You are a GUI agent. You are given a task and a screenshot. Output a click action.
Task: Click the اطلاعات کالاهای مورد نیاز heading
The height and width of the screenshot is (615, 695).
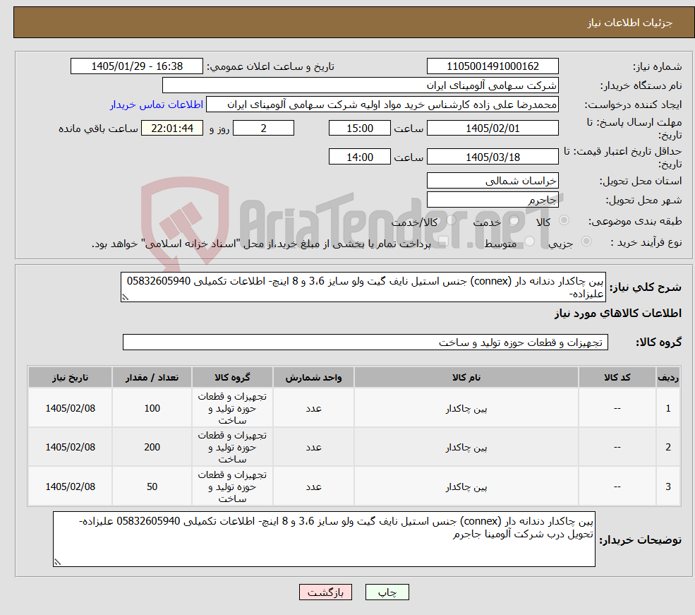618,314
